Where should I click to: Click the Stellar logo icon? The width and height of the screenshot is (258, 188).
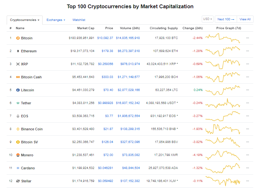(x=18, y=181)
